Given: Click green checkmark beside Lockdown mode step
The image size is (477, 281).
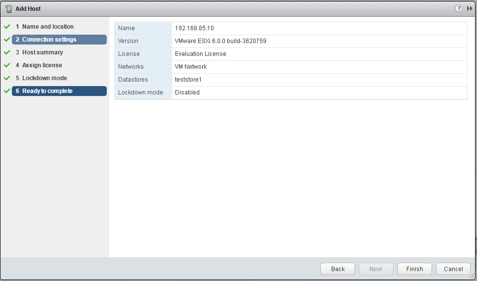Looking at the screenshot, I should pyautogui.click(x=7, y=78).
